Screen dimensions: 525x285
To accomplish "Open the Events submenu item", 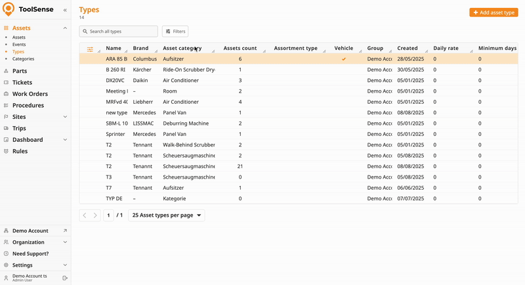I will (x=19, y=45).
